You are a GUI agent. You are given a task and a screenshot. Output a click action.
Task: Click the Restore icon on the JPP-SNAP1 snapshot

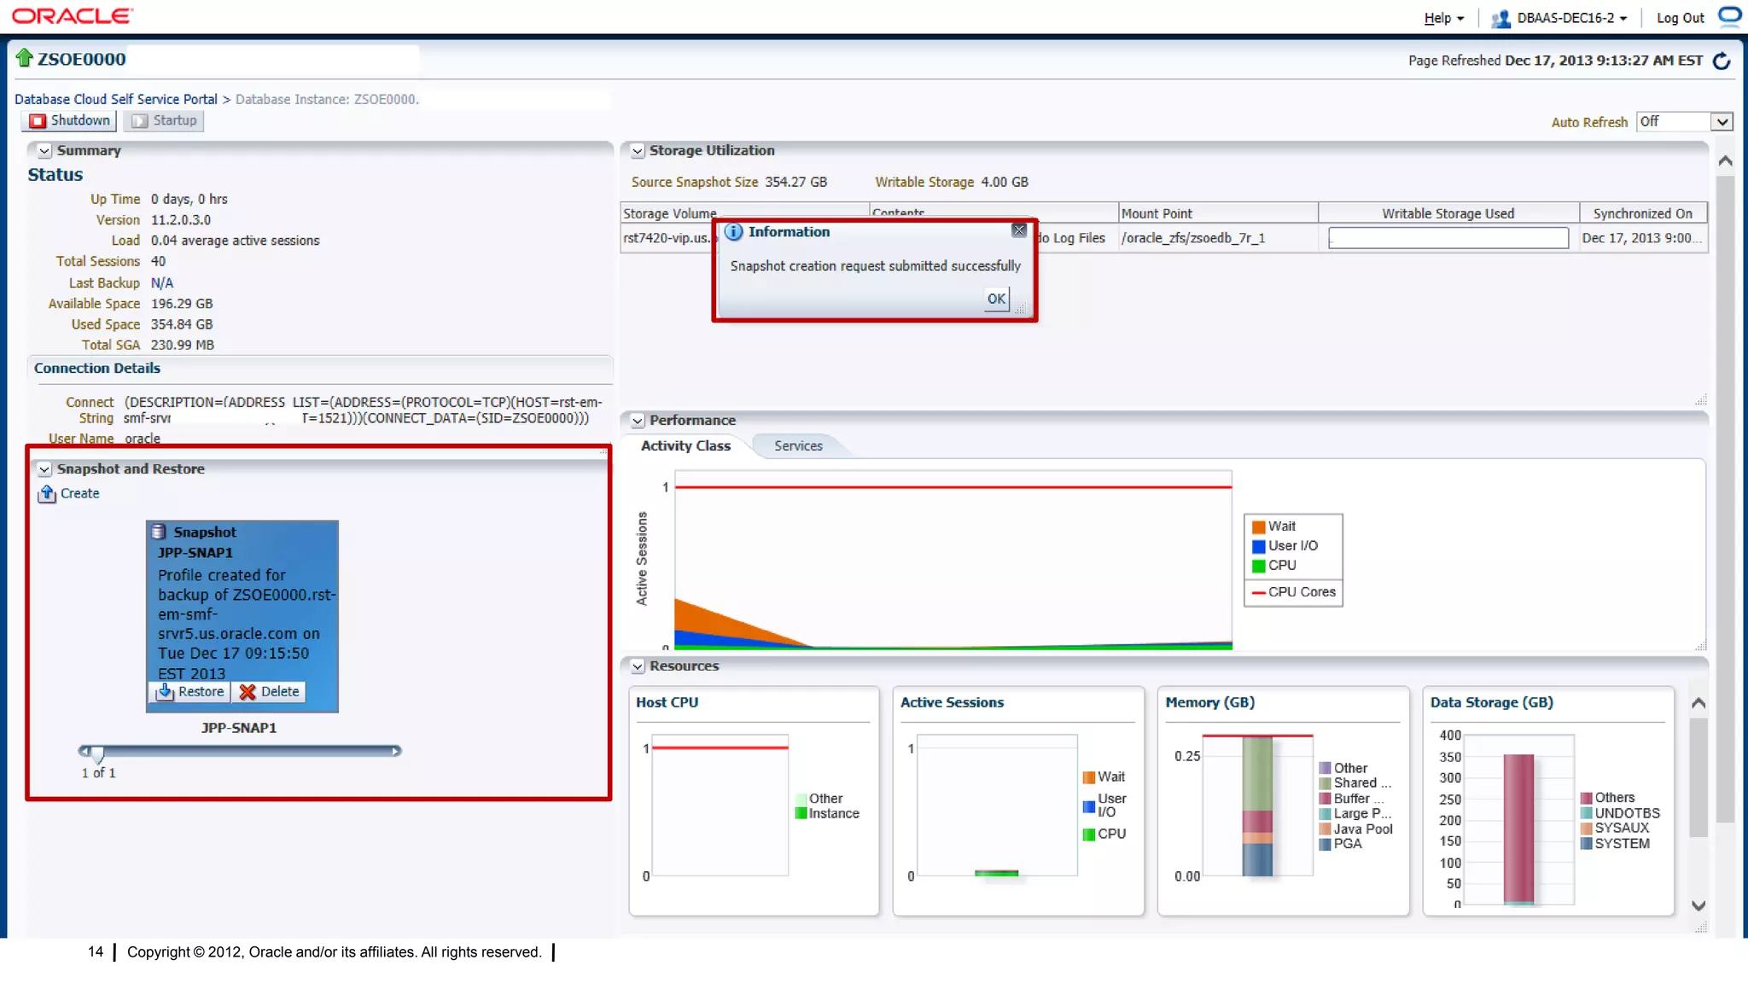[x=166, y=691]
